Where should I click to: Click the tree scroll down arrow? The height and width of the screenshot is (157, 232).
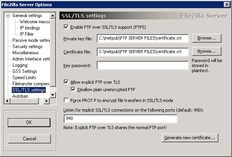point(53,95)
